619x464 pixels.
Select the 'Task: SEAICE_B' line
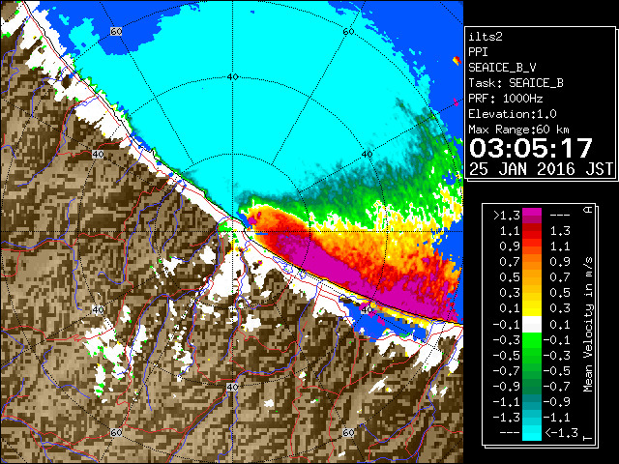pos(516,83)
